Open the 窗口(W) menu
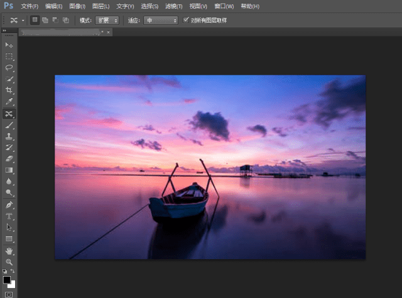The image size is (402, 298). pos(224,6)
